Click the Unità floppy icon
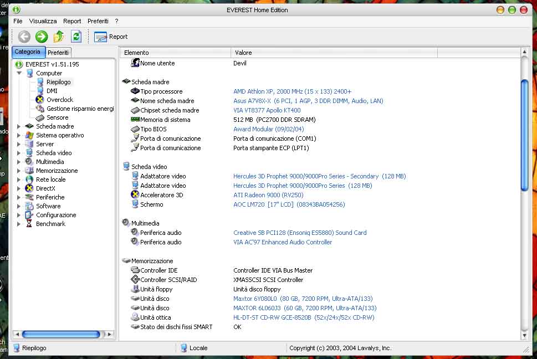This screenshot has width=537, height=359. [135, 289]
